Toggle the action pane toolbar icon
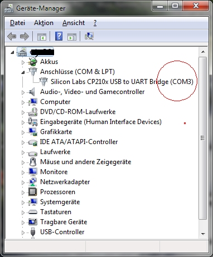Screen dimensions: 213x257 [x=72, y=37]
